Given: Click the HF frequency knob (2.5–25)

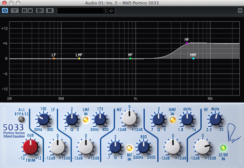Looking at the screenshot, I should click(215, 120).
